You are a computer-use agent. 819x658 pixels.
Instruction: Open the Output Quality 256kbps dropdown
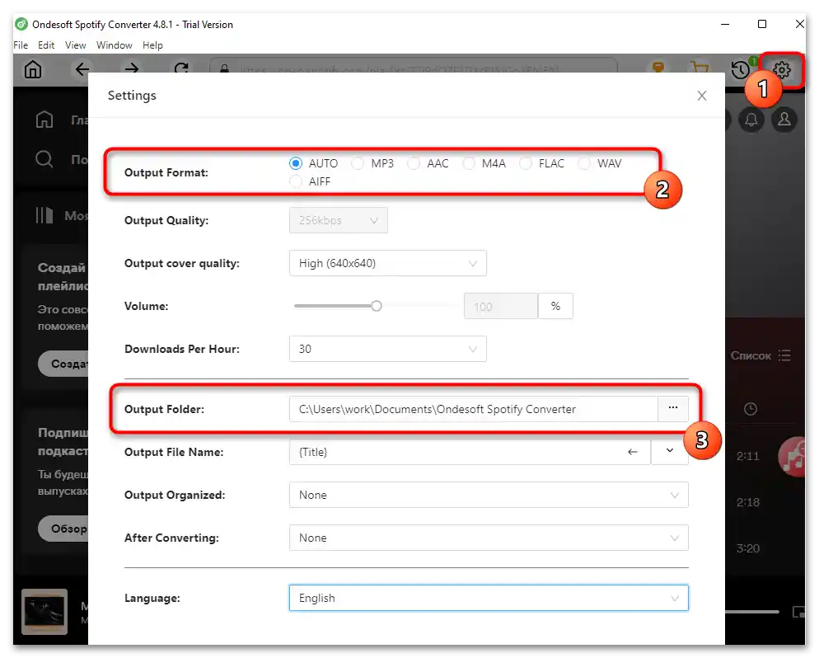coord(339,220)
